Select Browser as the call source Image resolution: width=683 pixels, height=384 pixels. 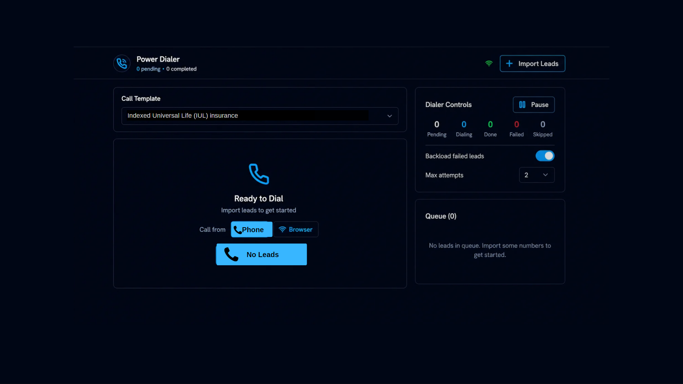(296, 229)
